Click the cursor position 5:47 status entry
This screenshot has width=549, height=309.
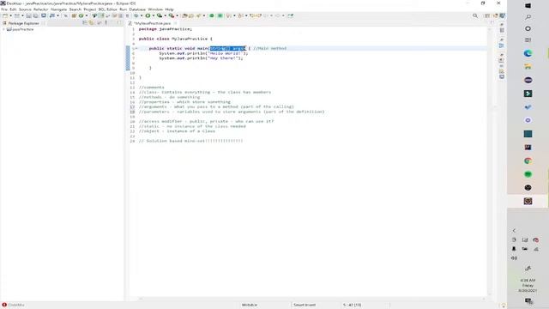352,305
